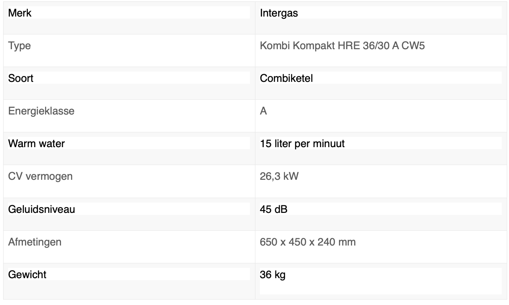Click the Energieklasse label
Screen dimensions: 509x305
click(42, 111)
